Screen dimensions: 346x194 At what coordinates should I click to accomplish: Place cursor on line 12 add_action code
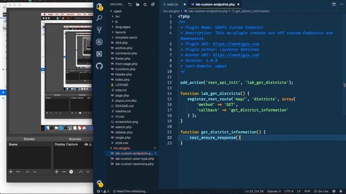click(x=237, y=82)
